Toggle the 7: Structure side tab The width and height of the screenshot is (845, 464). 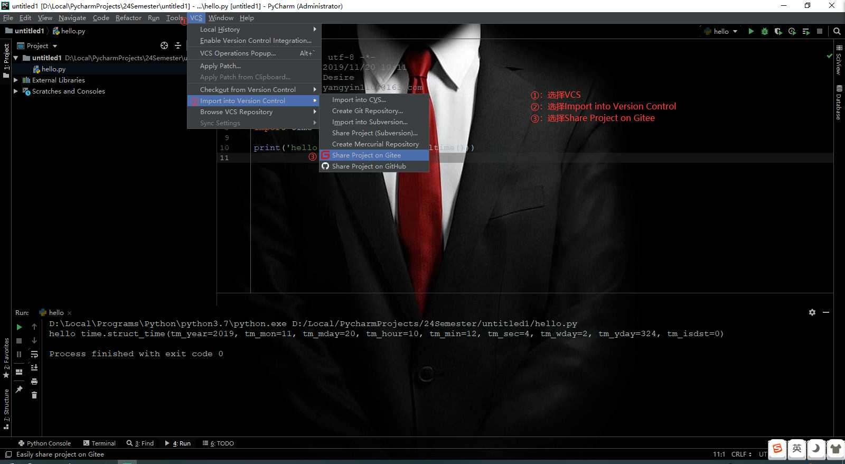tap(6, 409)
